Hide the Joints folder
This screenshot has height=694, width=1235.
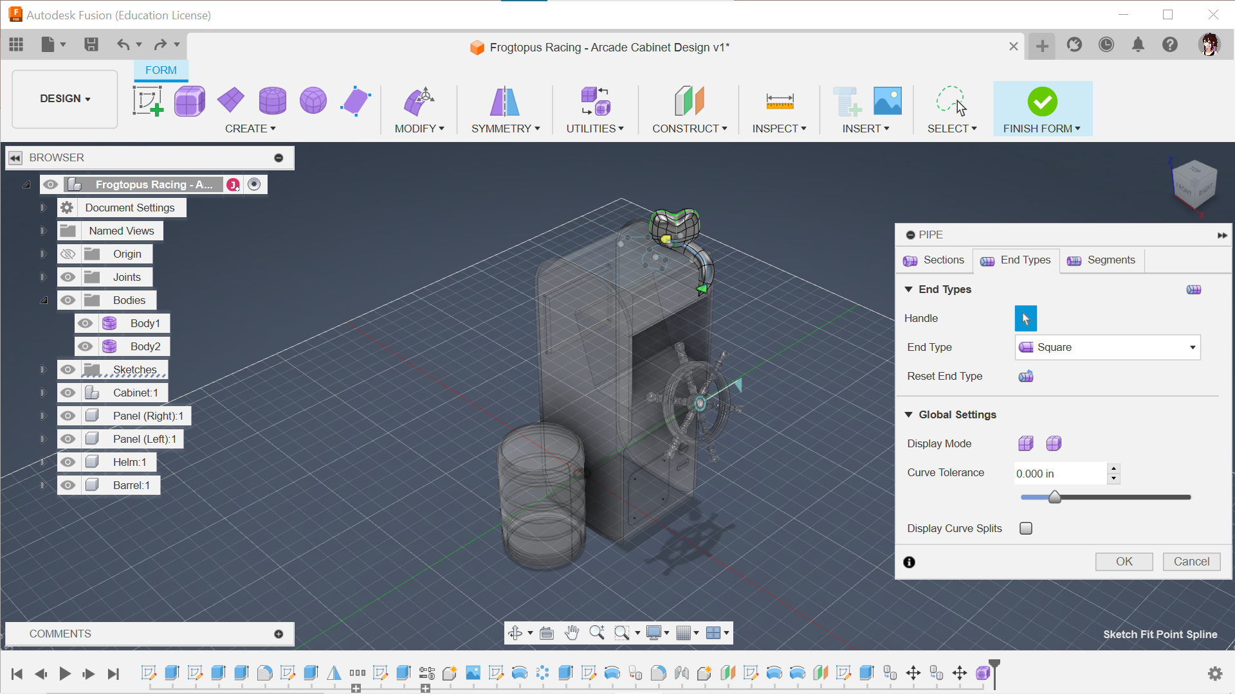[68, 277]
